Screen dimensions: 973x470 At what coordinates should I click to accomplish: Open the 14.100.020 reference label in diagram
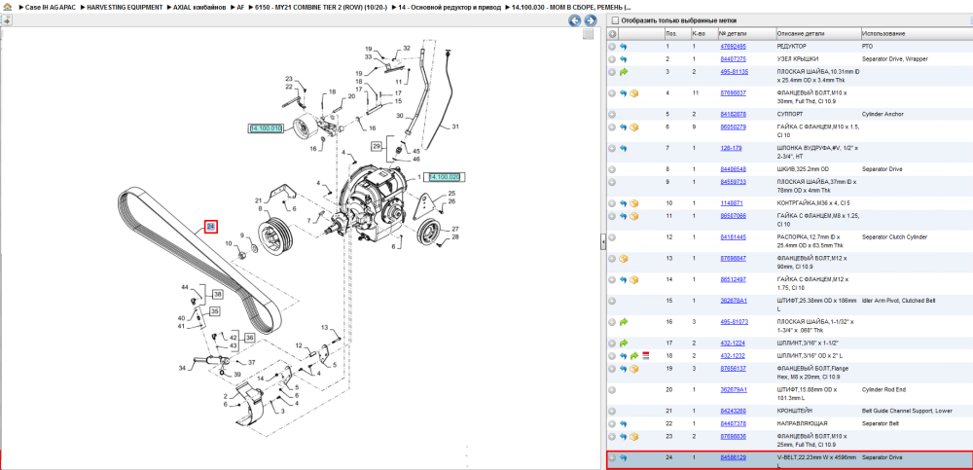pos(447,177)
